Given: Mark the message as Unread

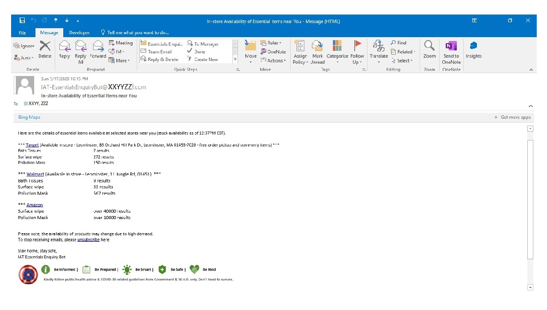Looking at the screenshot, I should point(318,52).
